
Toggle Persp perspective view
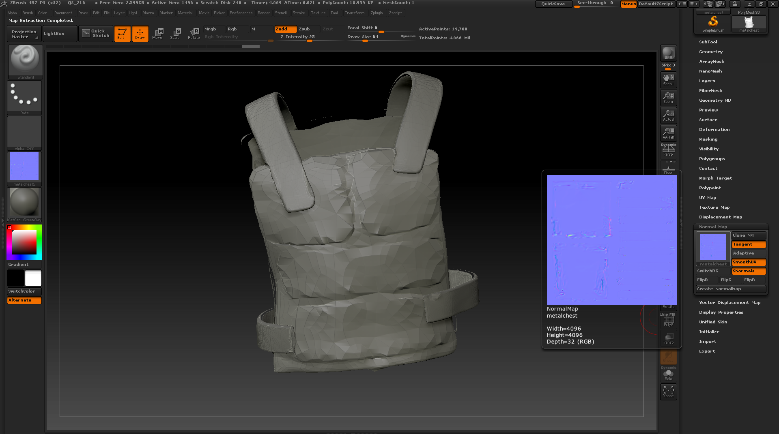point(668,150)
